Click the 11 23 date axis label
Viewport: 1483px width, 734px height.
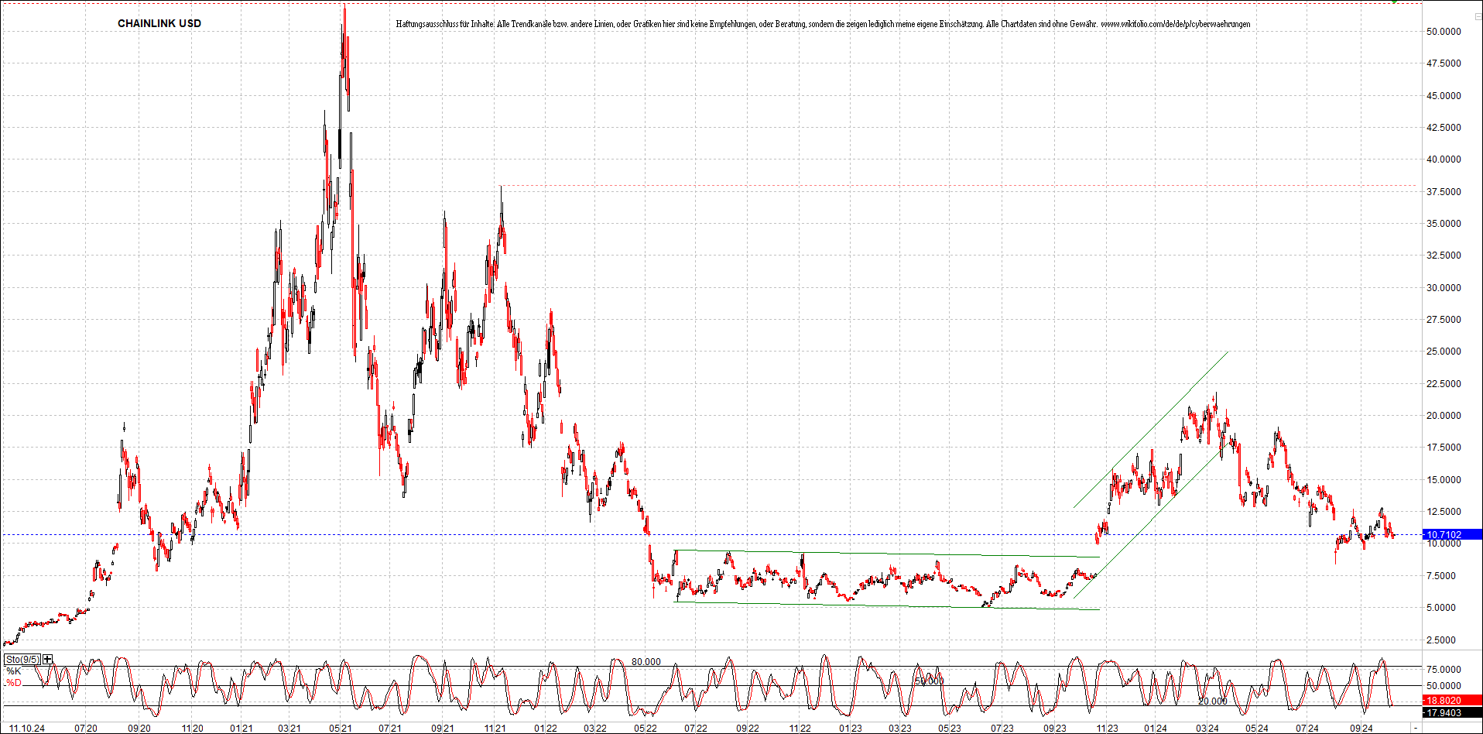click(x=1108, y=729)
